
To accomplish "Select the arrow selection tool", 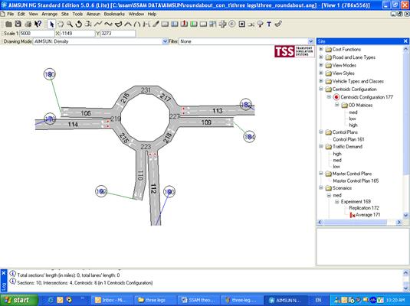I will [x=51, y=24].
